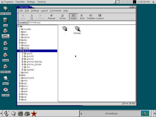
Task: Switch to Detailed view
Action: (91, 17)
